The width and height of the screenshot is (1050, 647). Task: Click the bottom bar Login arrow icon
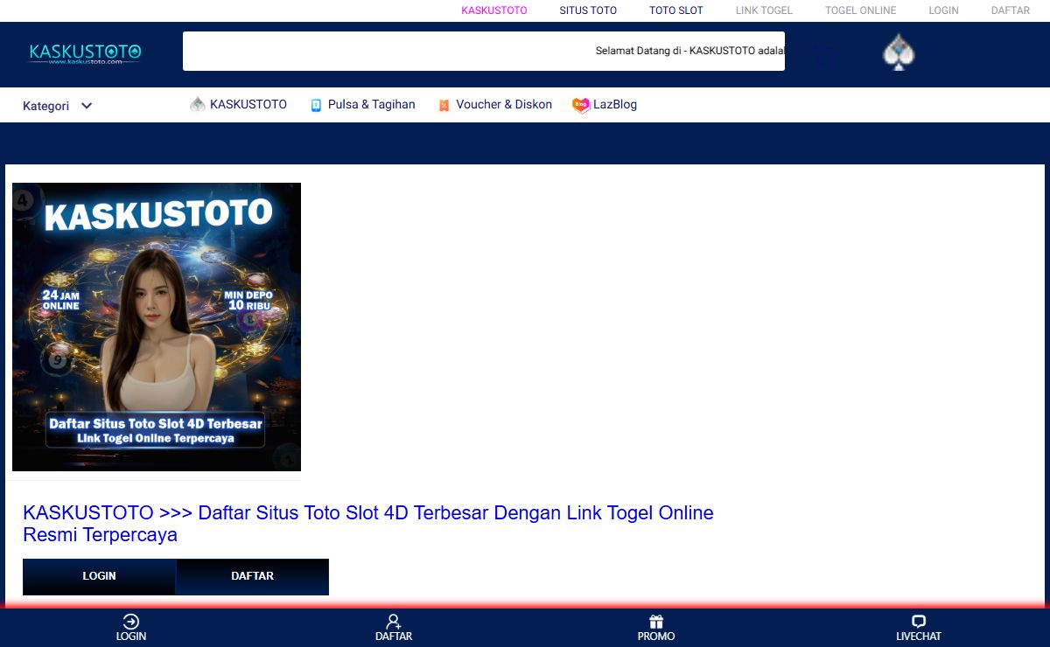[x=131, y=622]
